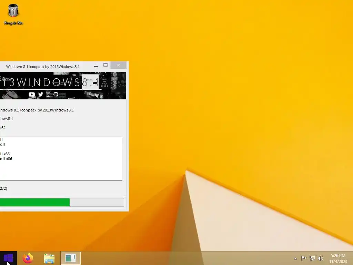Click the Windows Start button

8,258
